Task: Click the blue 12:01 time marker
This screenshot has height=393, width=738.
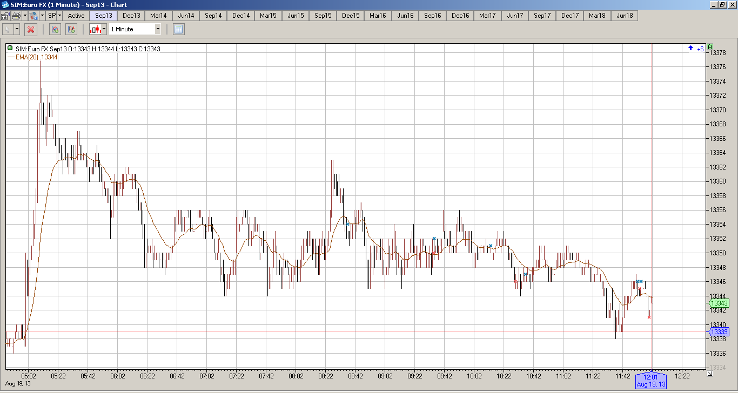Action: pyautogui.click(x=650, y=381)
